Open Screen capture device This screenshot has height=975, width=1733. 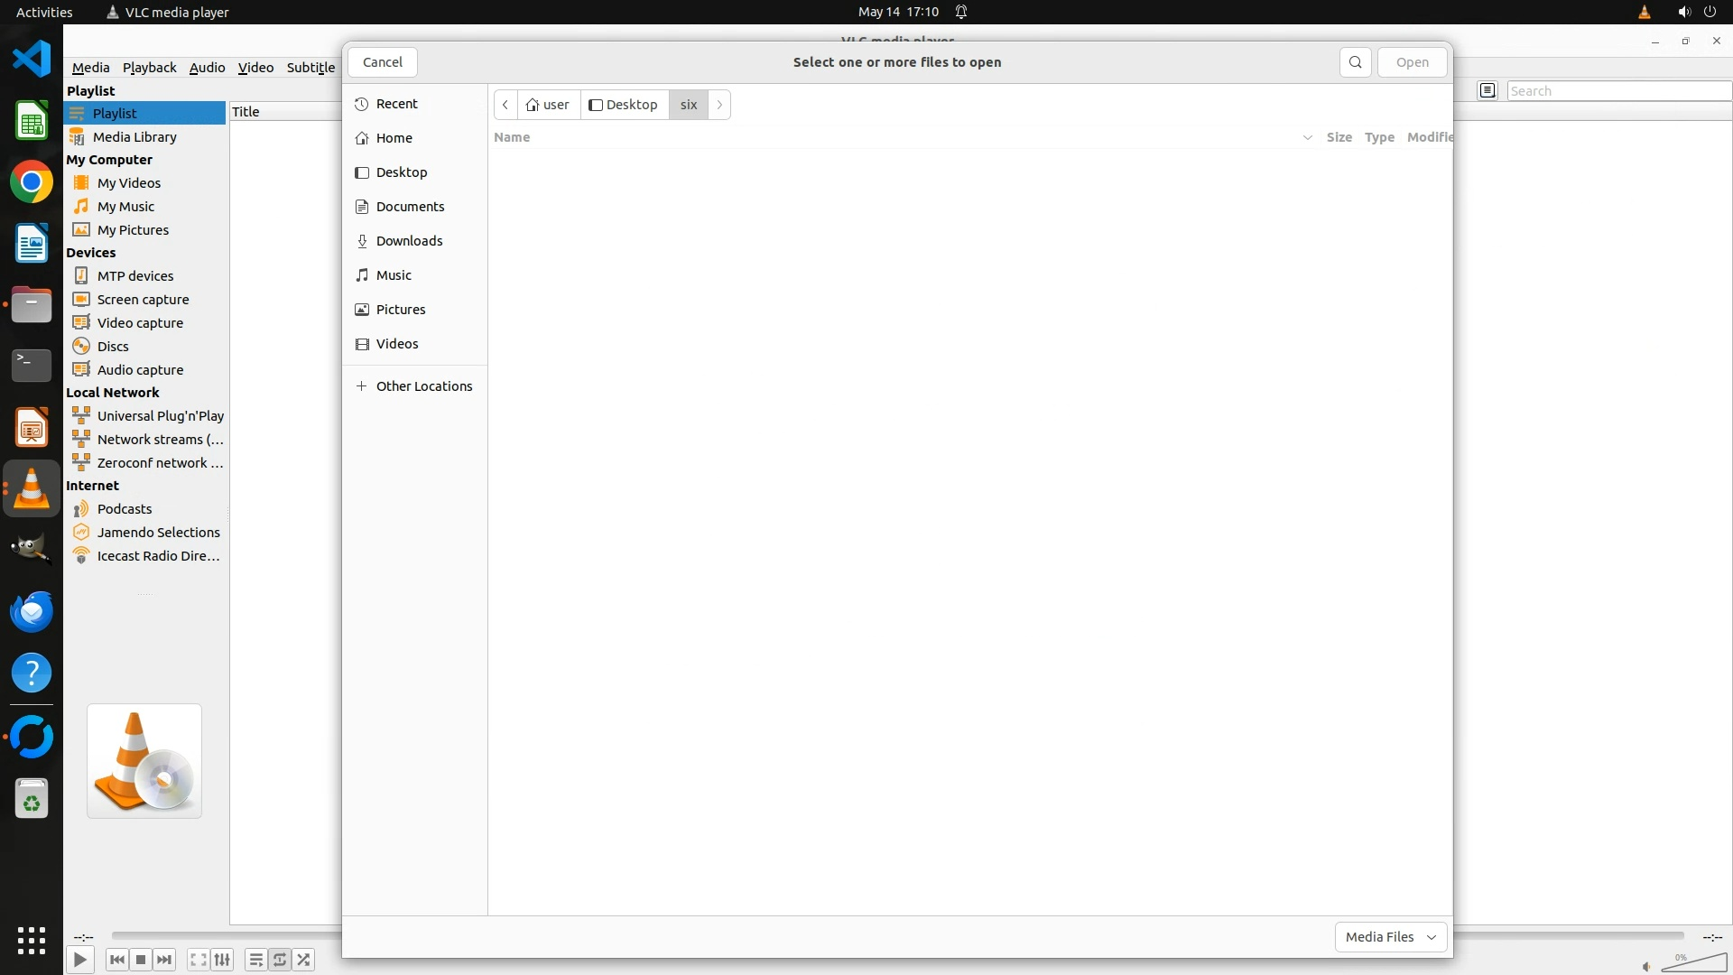click(143, 300)
